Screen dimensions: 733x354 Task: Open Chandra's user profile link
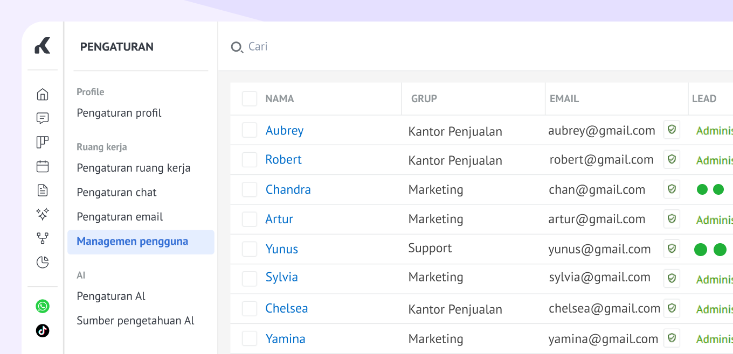pos(288,189)
